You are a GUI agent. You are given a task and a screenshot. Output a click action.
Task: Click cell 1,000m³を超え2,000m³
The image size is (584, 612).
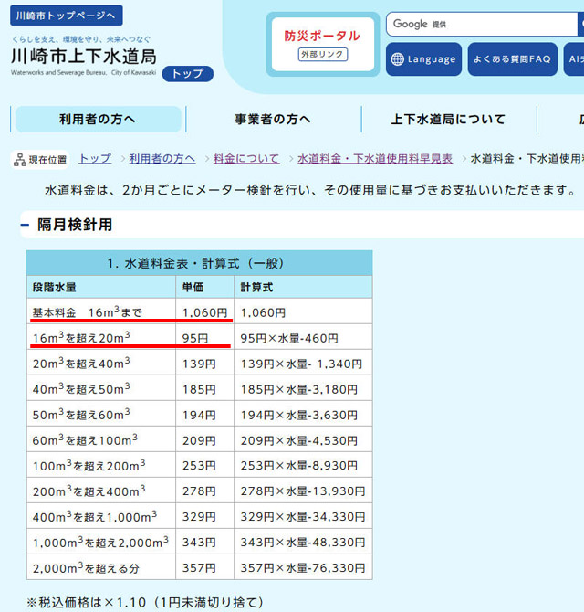101,542
